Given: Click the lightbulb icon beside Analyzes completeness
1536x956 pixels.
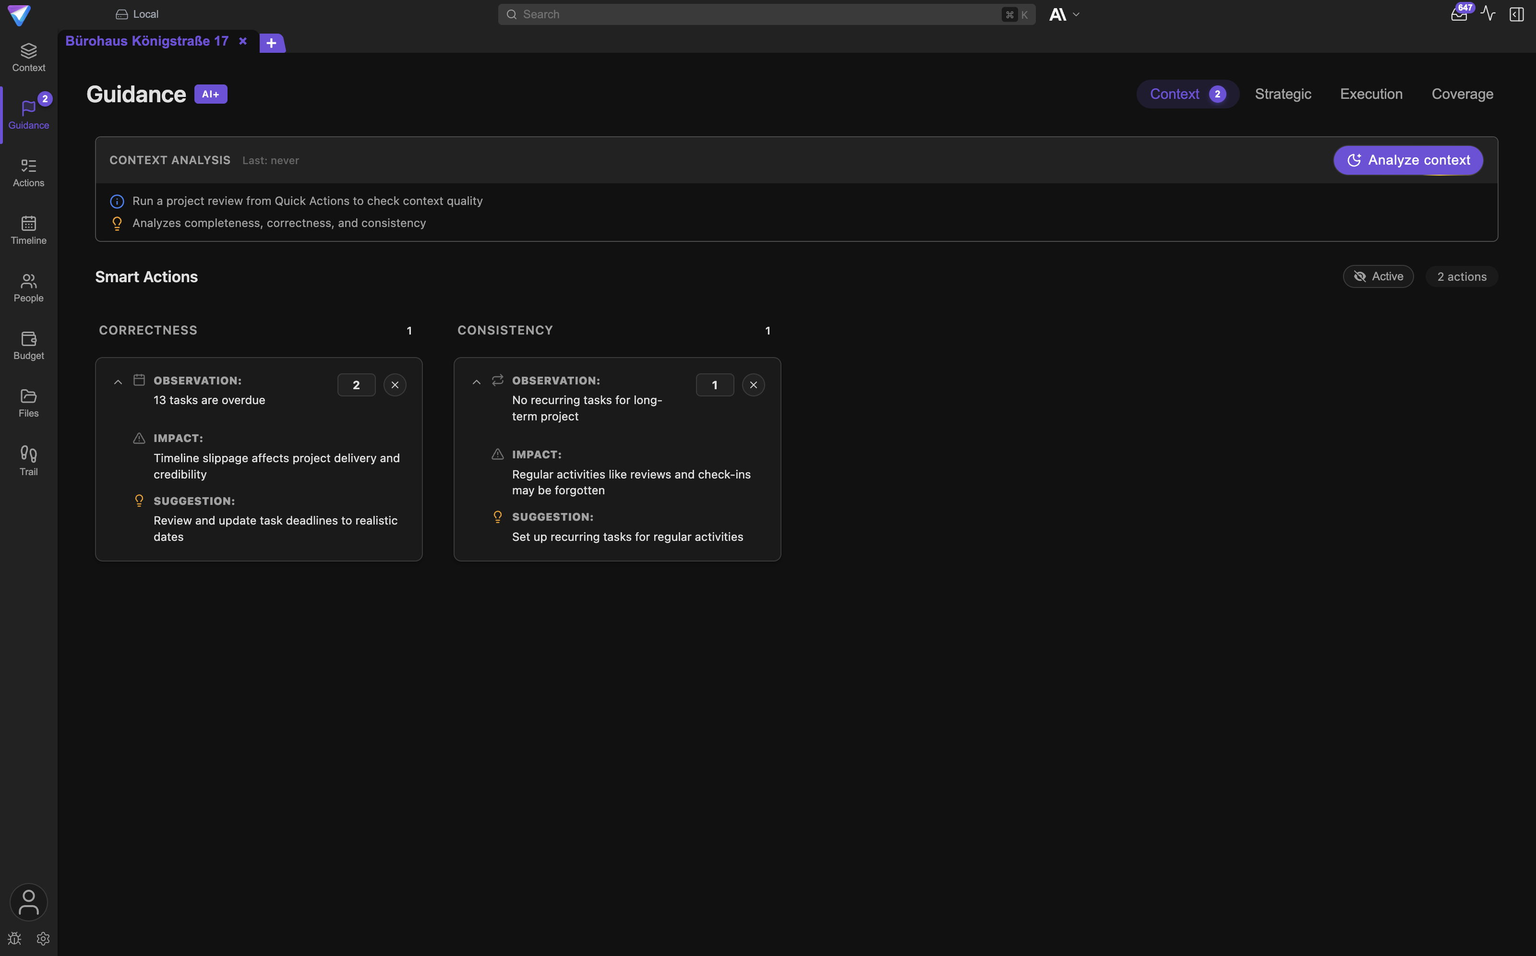Looking at the screenshot, I should [117, 223].
